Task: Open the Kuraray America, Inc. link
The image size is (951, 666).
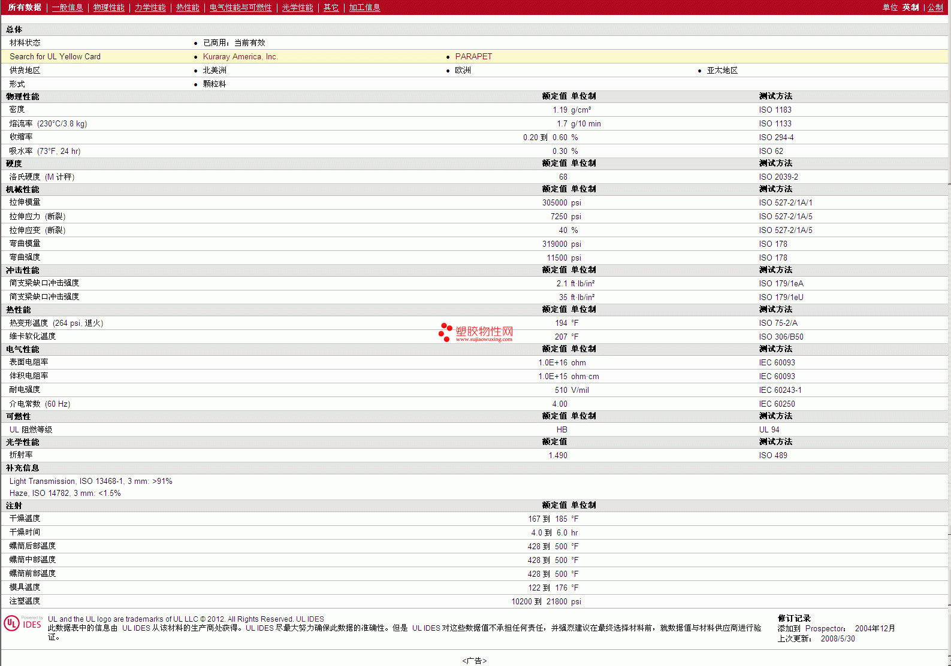Action: pyautogui.click(x=240, y=56)
